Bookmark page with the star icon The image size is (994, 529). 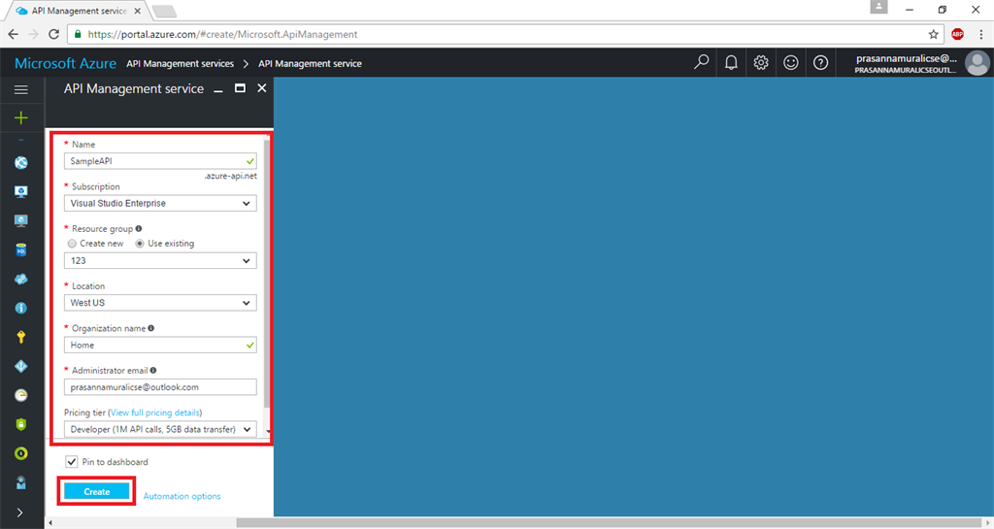[x=933, y=34]
